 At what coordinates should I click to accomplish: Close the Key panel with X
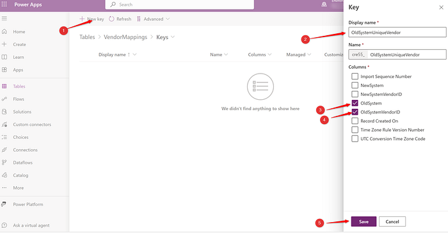click(x=441, y=8)
